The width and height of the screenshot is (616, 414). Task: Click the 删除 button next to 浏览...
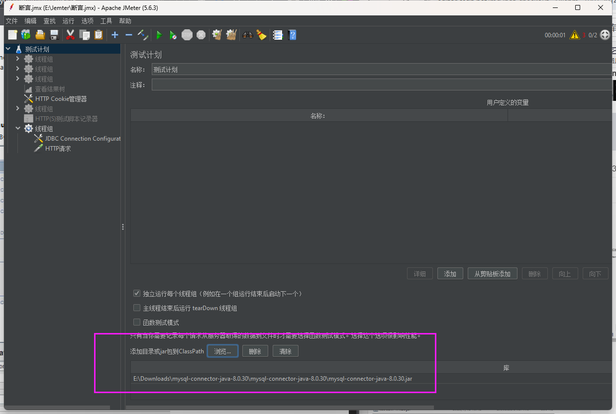[x=255, y=351]
